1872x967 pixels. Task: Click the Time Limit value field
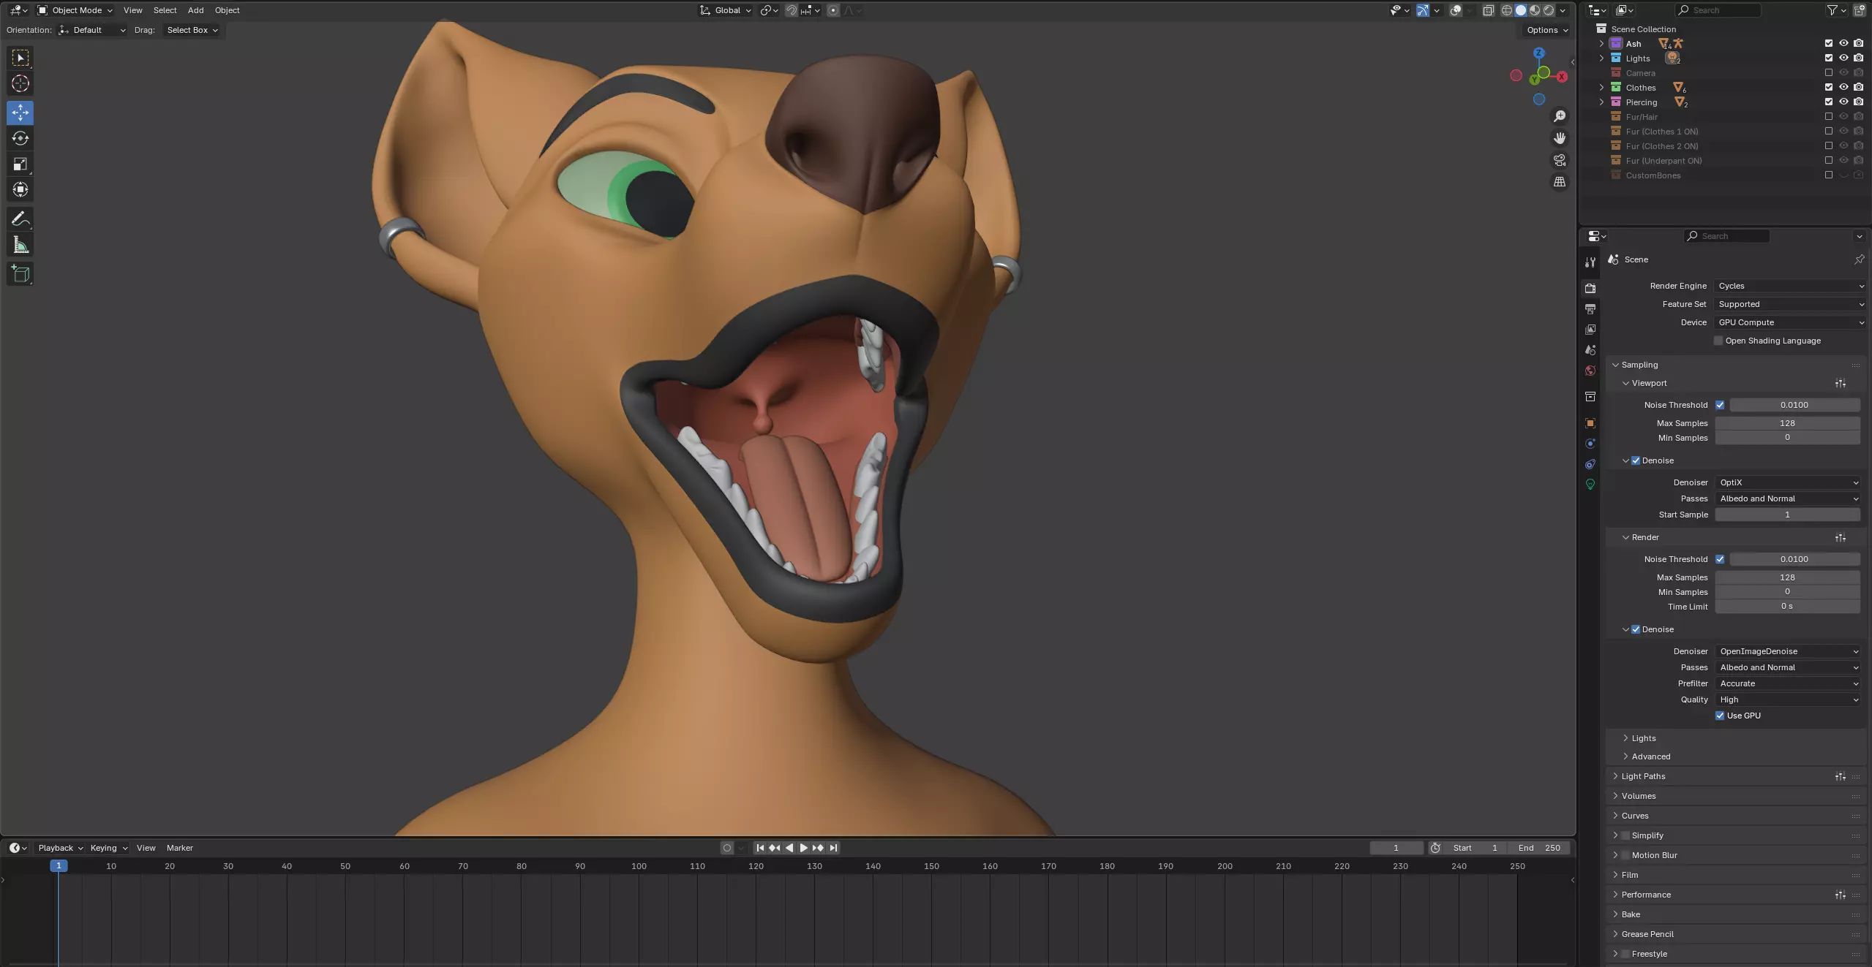point(1787,607)
